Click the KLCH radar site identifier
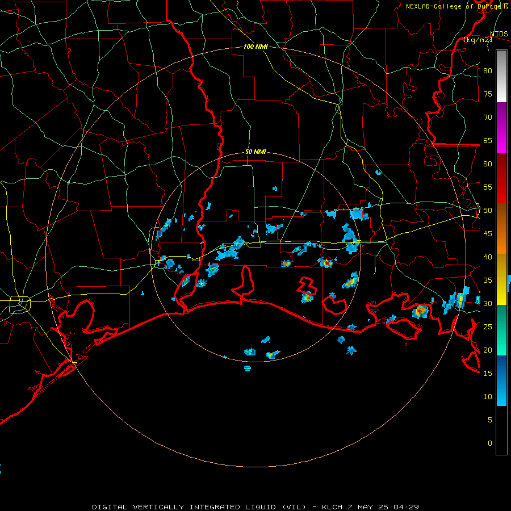Image resolution: width=511 pixels, height=511 pixels. pyautogui.click(x=332, y=507)
